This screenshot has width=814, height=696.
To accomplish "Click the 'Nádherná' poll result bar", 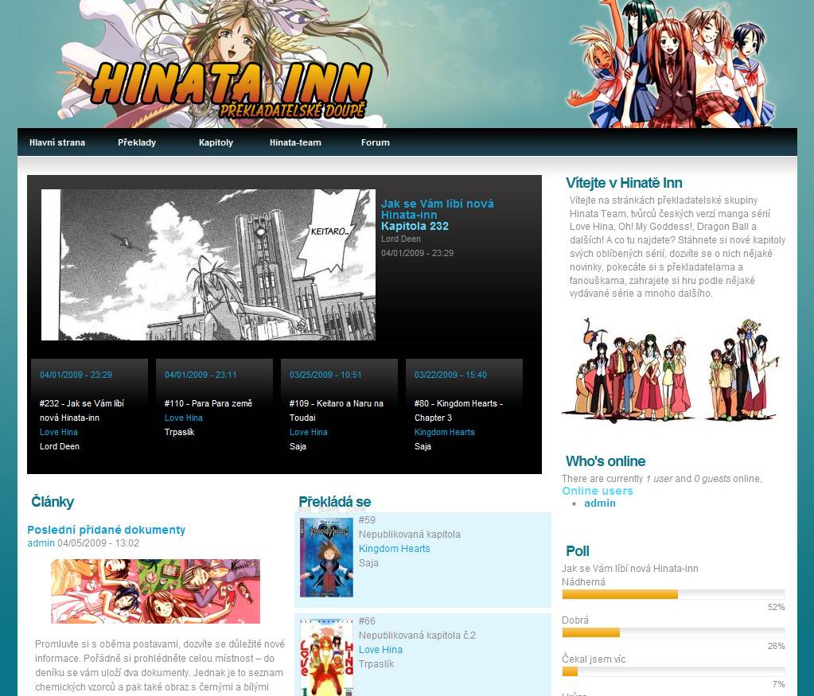I will coord(673,594).
